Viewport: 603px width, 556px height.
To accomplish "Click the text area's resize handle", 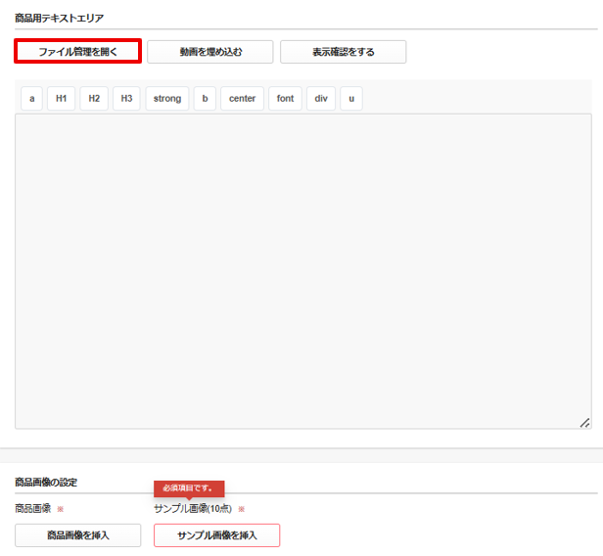I will (x=584, y=423).
